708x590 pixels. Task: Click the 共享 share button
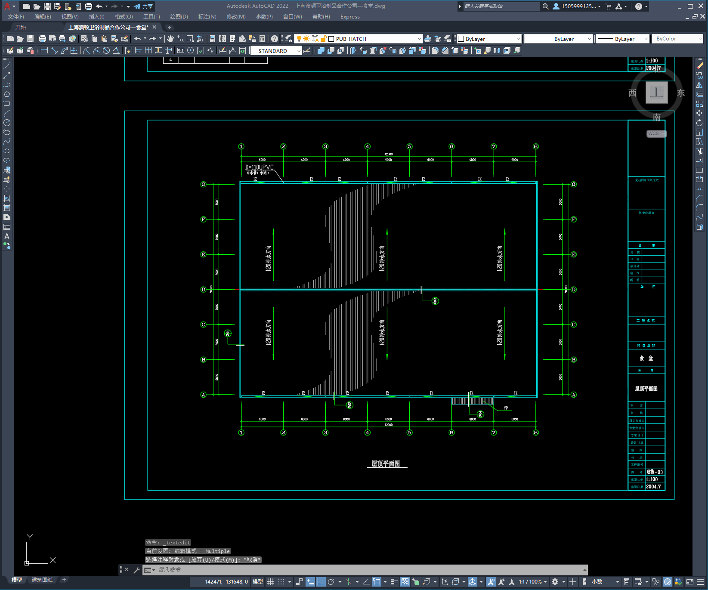[144, 6]
